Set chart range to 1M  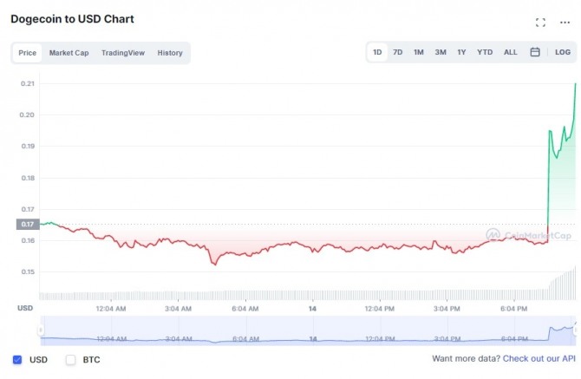tap(419, 52)
